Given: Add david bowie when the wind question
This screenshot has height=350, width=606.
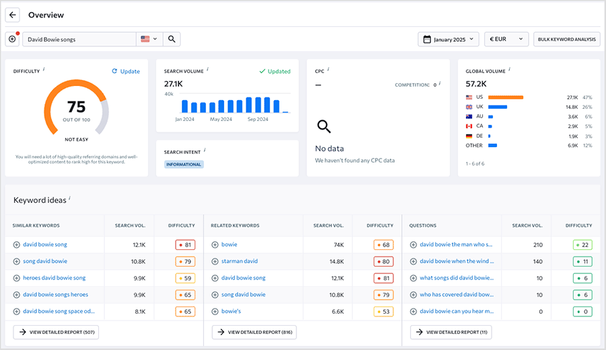Looking at the screenshot, I should (413, 261).
